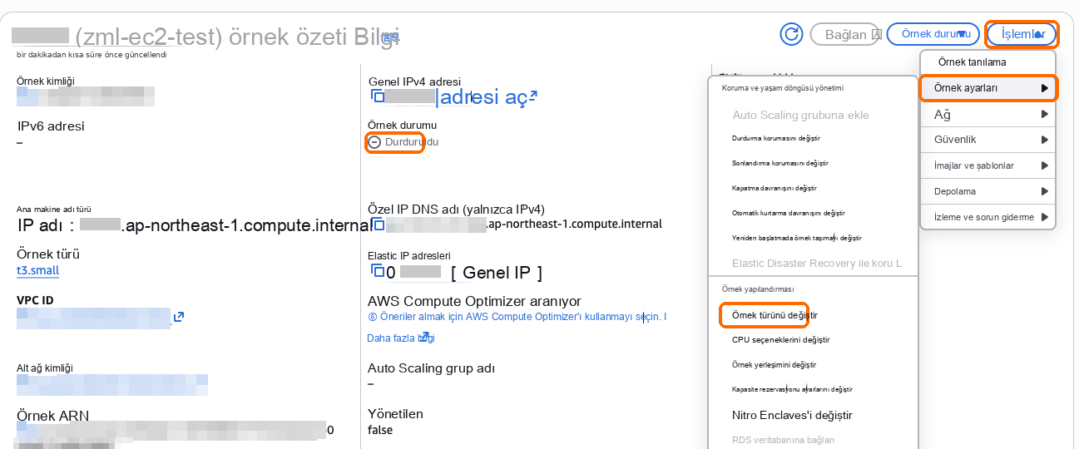Viewport: 1079px width, 449px height.
Task: Choose Otomatik kurtarma davranışını değiştir
Action: 789,213
